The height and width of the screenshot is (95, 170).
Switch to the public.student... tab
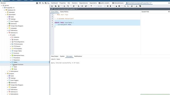tap(104, 3)
